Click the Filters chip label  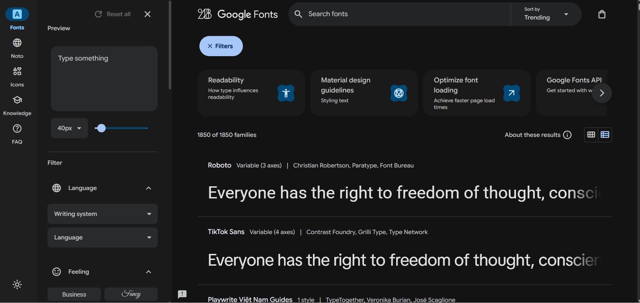point(224,46)
